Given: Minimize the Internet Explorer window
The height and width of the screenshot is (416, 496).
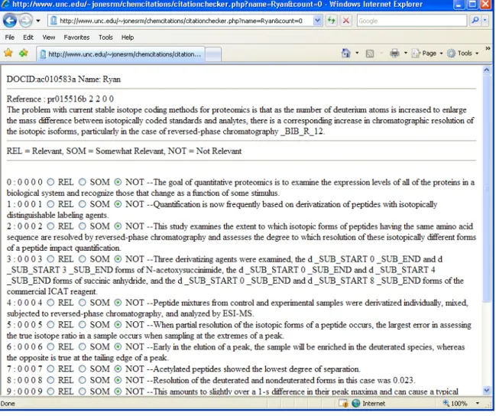Looking at the screenshot, I should coord(459,5).
